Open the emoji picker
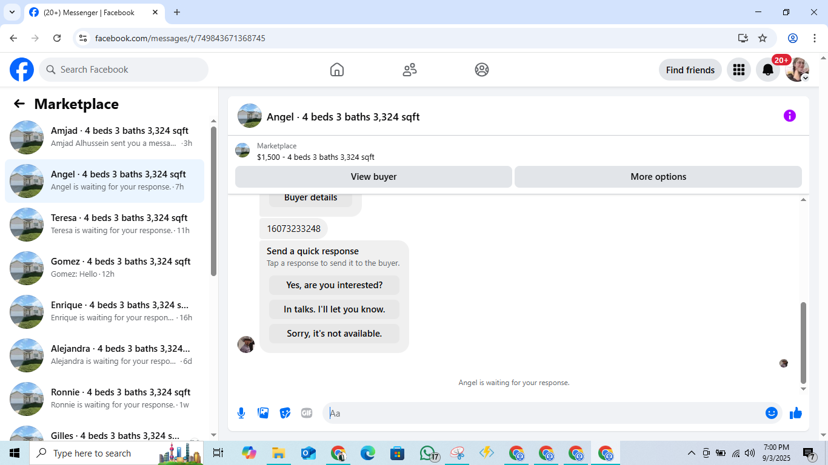 tap(772, 413)
